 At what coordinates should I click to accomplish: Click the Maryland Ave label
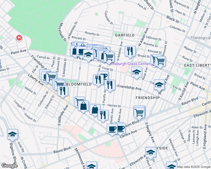[173, 148]
